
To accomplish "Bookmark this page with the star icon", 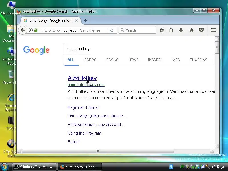I will (x=162, y=30).
